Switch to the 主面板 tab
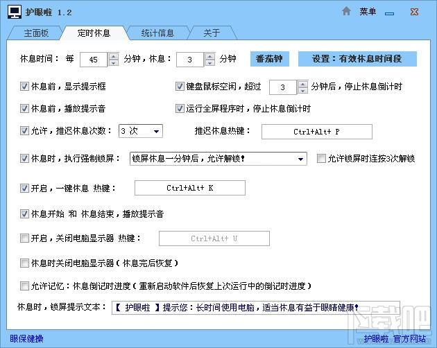The height and width of the screenshot is (348, 437). [x=36, y=33]
